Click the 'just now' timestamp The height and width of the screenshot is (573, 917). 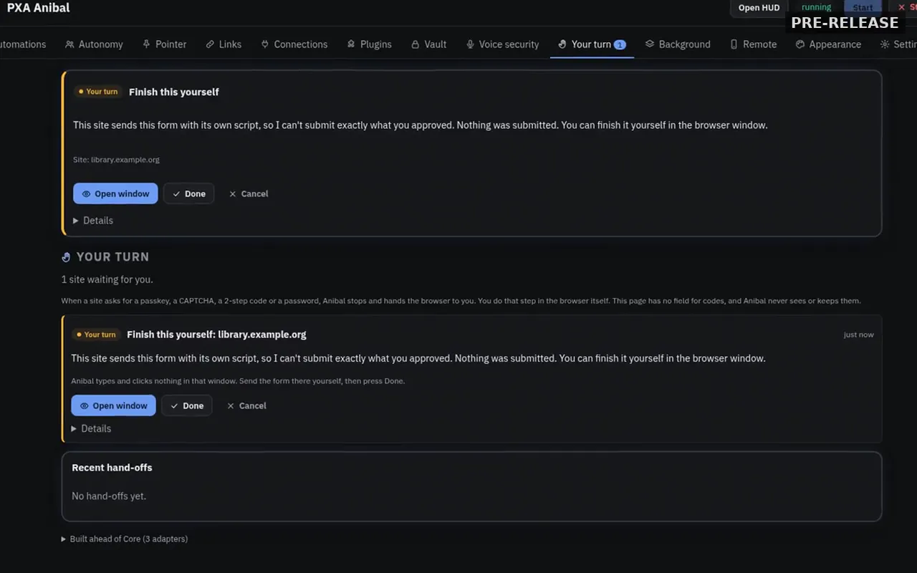pyautogui.click(x=858, y=334)
